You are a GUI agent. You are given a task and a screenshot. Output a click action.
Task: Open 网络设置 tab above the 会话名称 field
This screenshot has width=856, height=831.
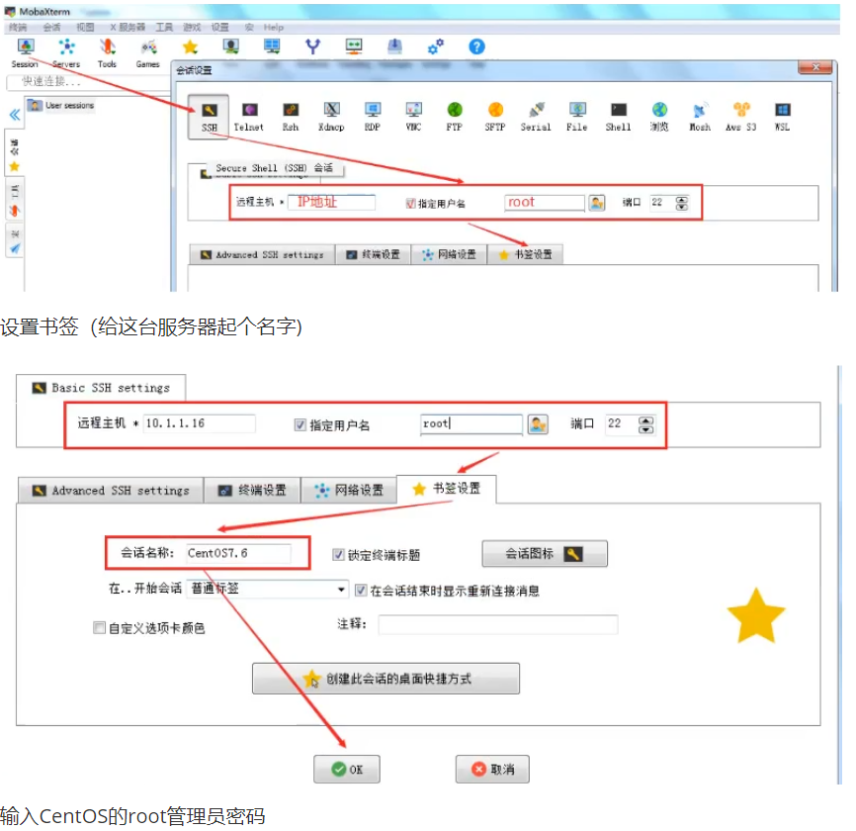[349, 490]
